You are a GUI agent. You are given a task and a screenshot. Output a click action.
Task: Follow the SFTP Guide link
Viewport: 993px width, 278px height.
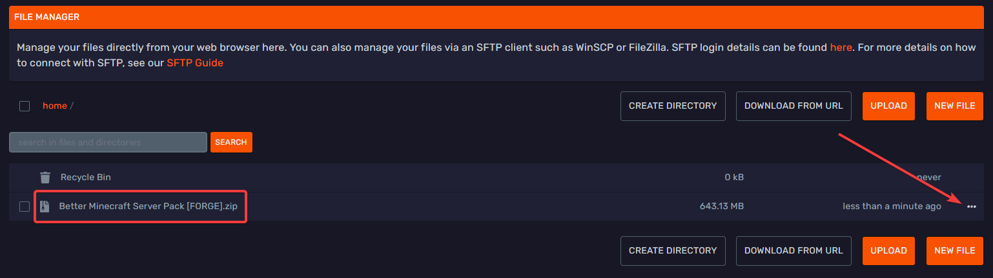point(195,63)
